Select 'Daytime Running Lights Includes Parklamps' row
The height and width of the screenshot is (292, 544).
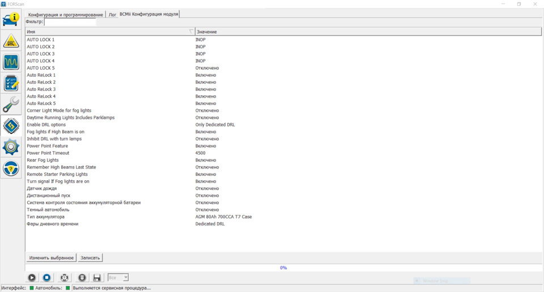(x=283, y=118)
